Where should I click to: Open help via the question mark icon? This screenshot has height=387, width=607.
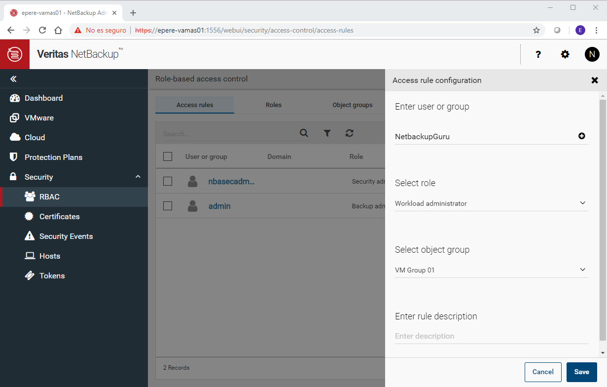(538, 54)
